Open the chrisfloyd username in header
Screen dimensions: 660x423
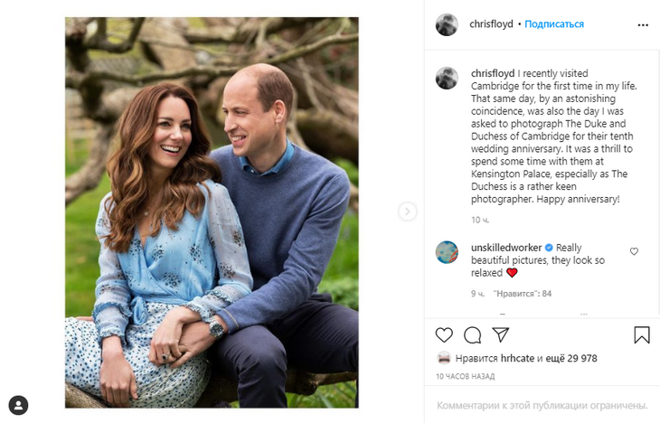(492, 24)
